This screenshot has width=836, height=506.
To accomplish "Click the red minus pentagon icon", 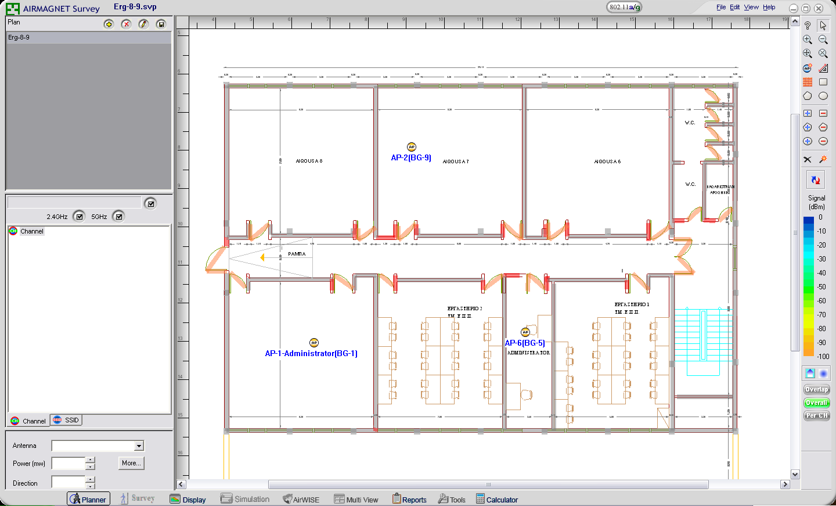I will [823, 127].
